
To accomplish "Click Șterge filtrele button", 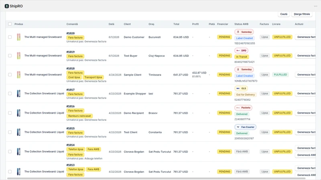I will (x=302, y=14).
